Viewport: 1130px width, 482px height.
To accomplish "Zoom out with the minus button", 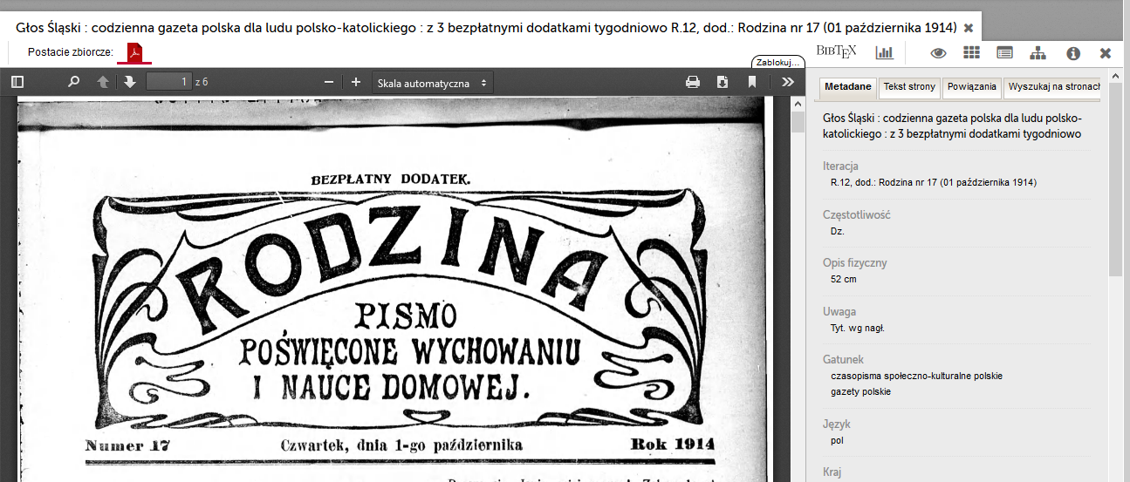I will click(329, 82).
